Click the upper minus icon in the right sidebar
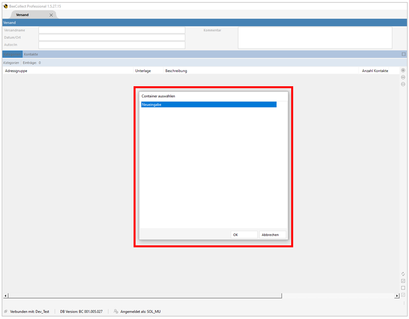The image size is (409, 319). (403, 77)
